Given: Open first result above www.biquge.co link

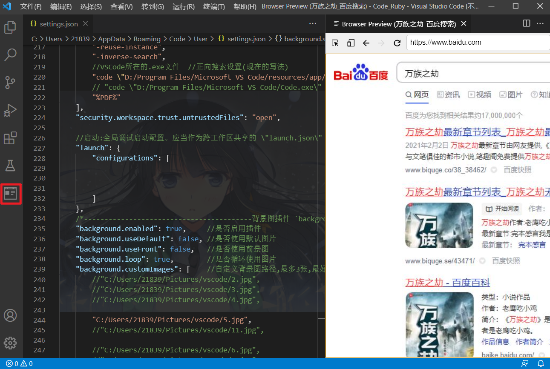Looking at the screenshot, I should pos(478,132).
